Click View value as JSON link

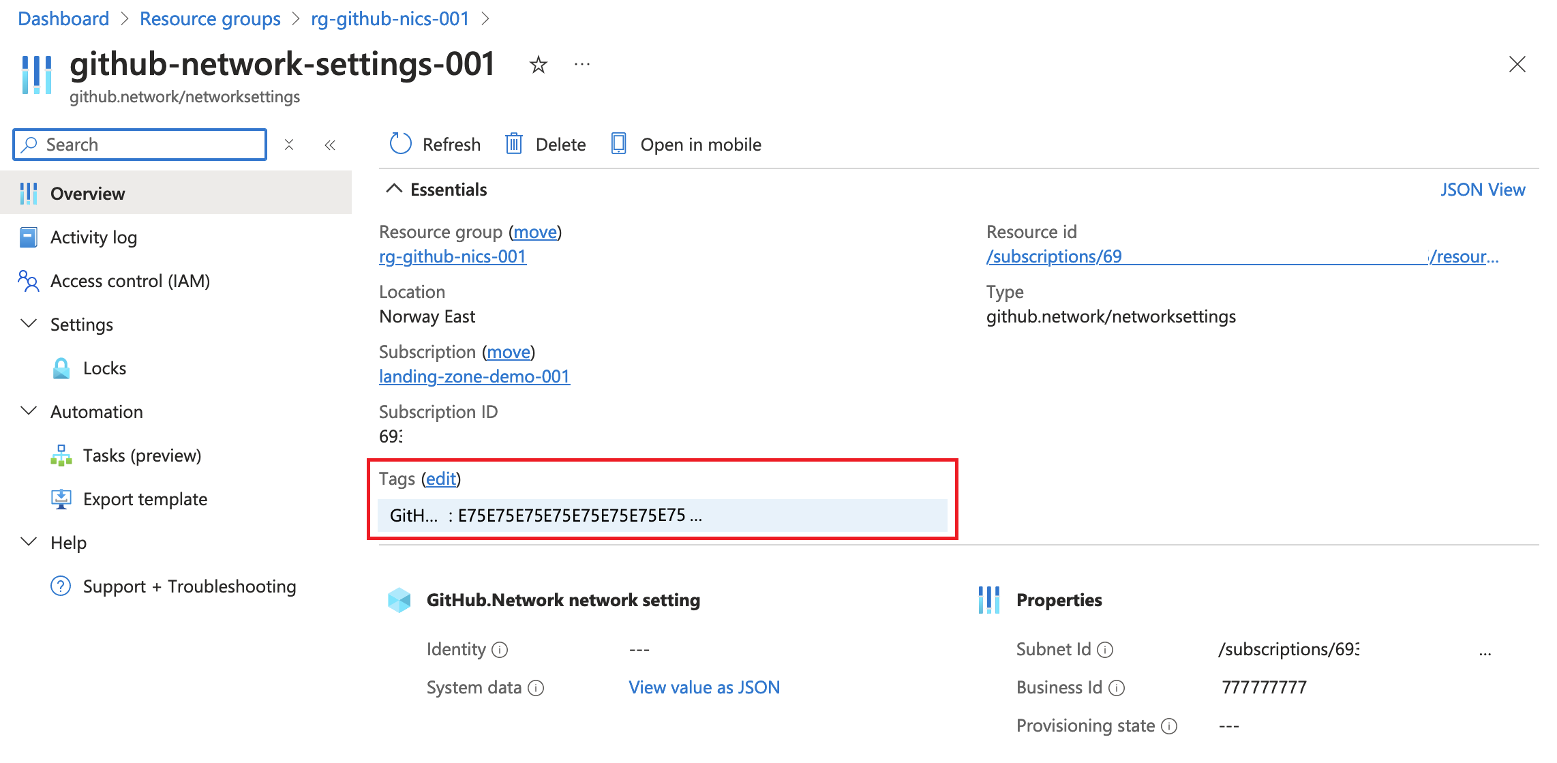[704, 687]
